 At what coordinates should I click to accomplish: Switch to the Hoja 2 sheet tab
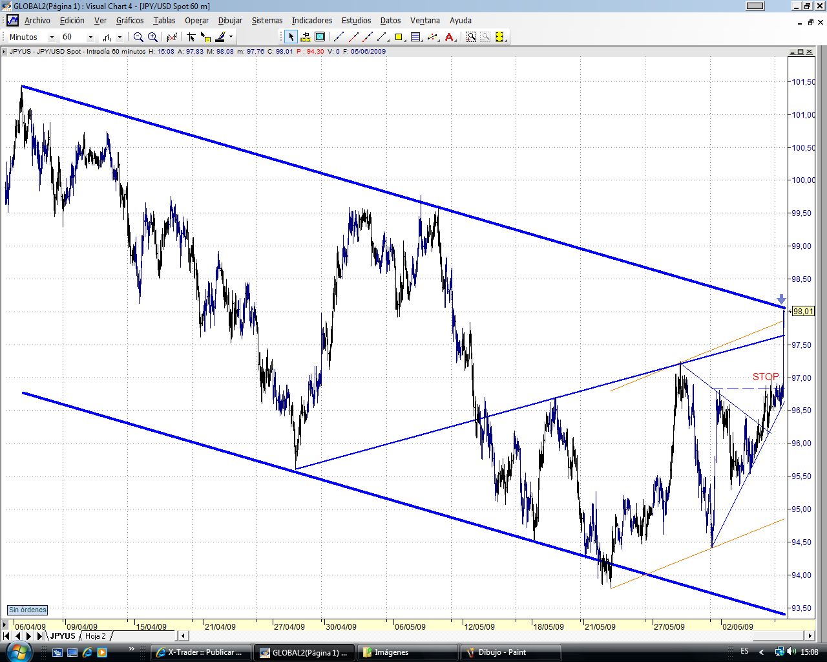(96, 636)
